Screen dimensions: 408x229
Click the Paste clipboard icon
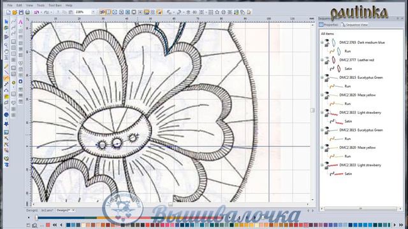pyautogui.click(x=71, y=12)
